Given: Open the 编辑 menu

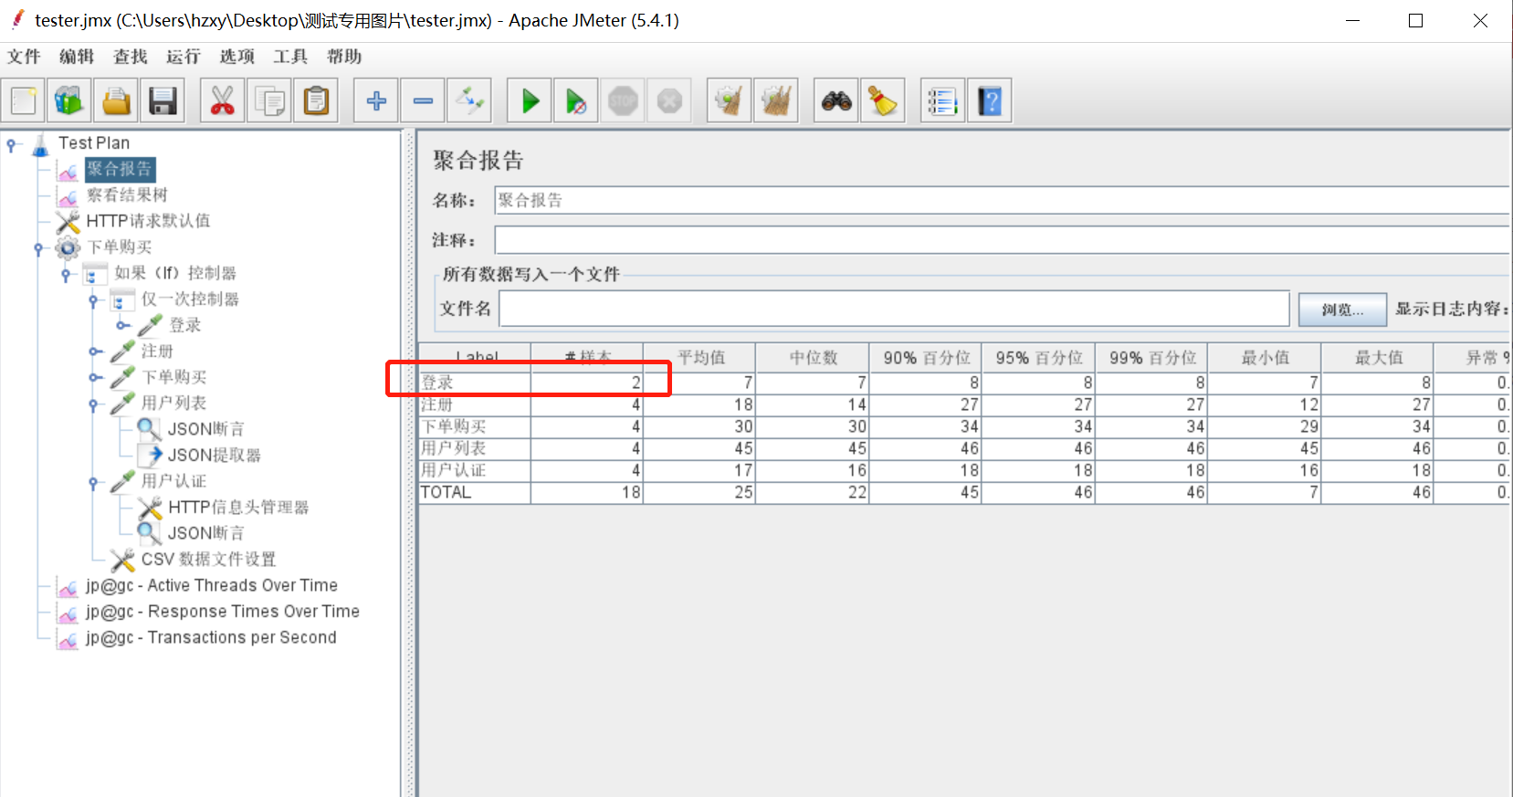Looking at the screenshot, I should coord(77,57).
